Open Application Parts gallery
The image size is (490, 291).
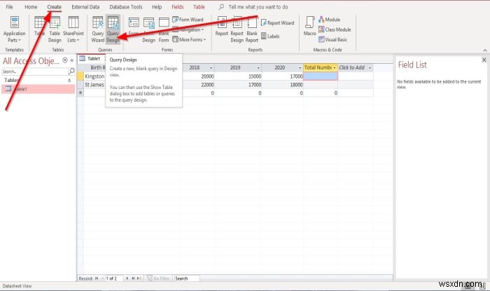pyautogui.click(x=14, y=29)
